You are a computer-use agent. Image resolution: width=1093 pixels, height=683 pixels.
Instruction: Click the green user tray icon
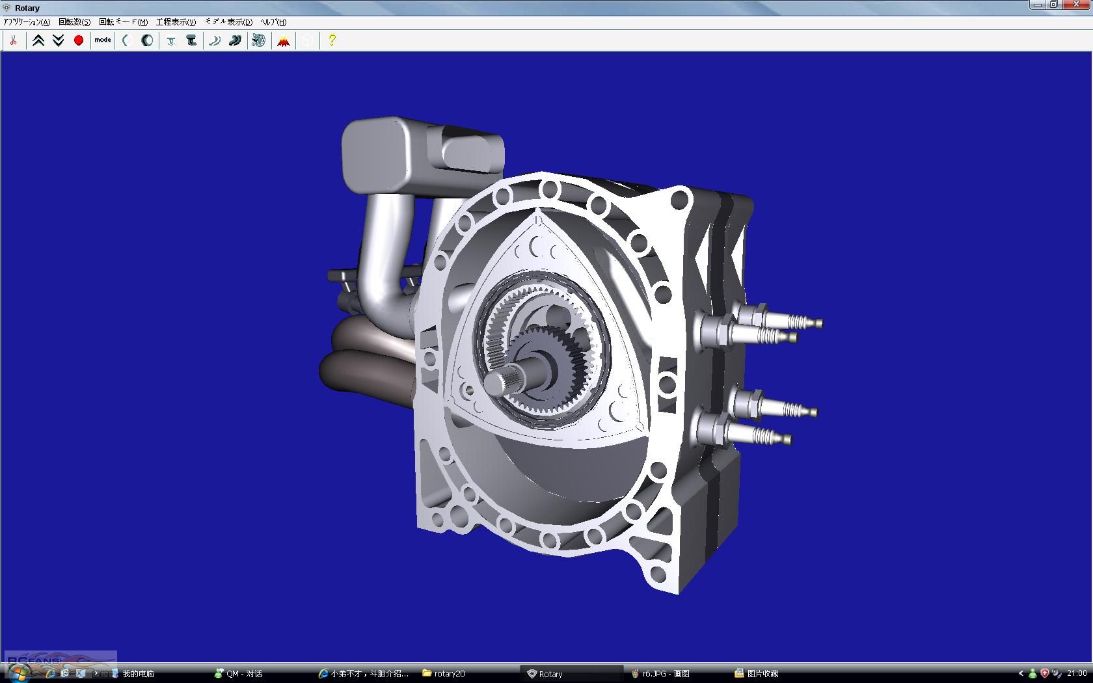(x=1032, y=673)
